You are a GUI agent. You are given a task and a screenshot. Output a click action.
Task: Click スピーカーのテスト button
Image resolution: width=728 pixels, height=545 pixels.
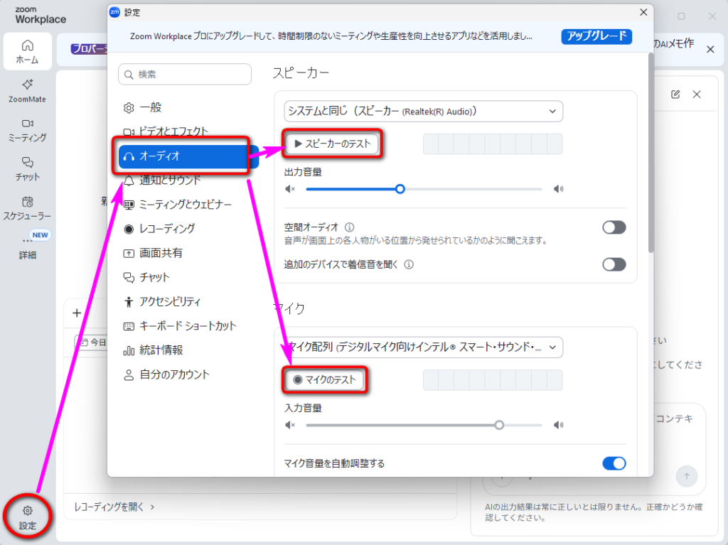333,144
